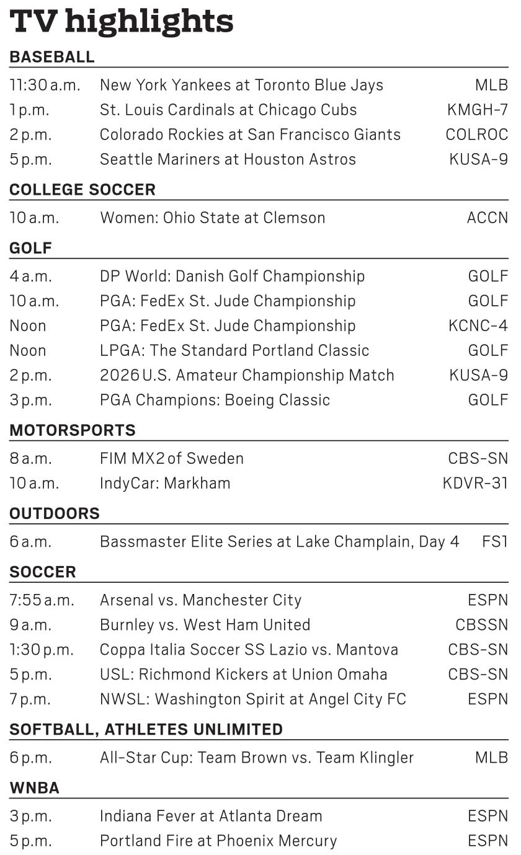
Task: Click the TV highlights headline
Action: (122, 22)
